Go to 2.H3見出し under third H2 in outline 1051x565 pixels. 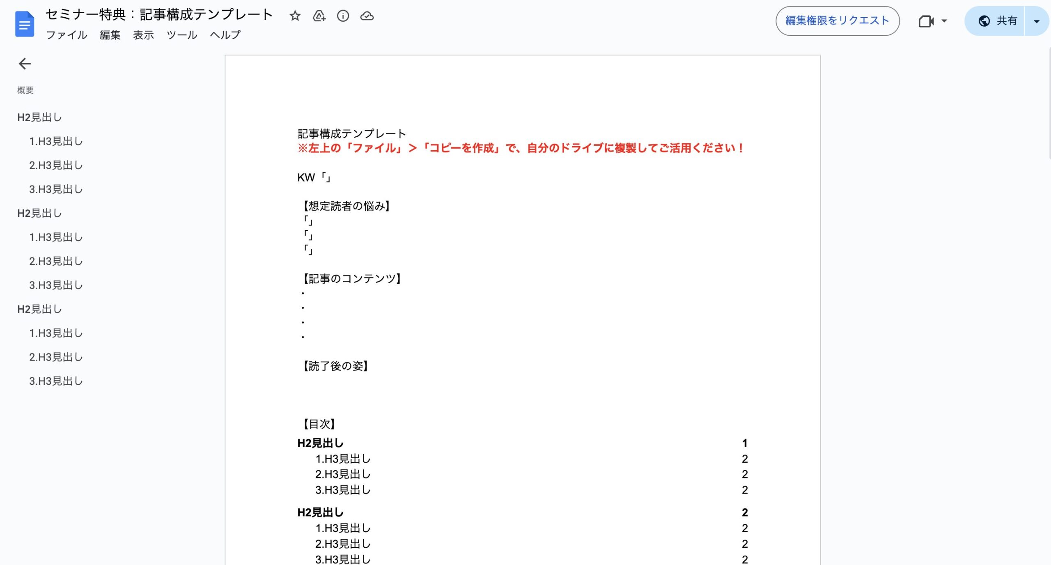coord(56,357)
